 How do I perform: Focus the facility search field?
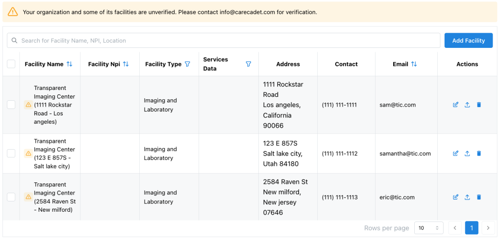coord(226,41)
